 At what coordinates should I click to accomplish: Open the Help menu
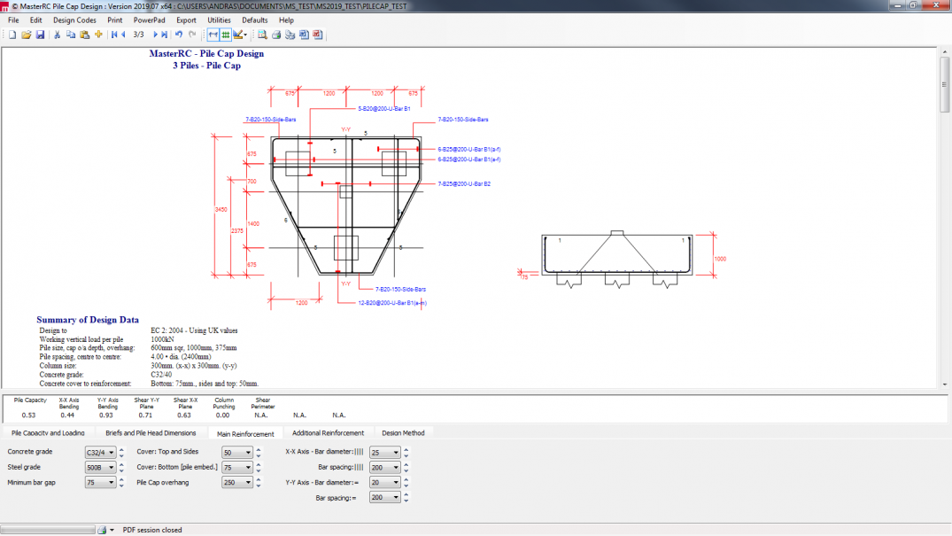click(287, 20)
